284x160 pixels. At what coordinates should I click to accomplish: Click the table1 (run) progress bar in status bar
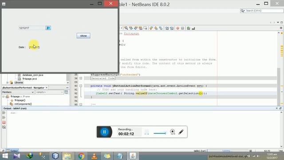228,151
